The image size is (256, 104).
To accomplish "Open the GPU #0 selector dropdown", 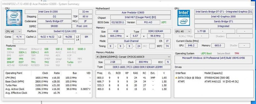I will coord(183,31).
